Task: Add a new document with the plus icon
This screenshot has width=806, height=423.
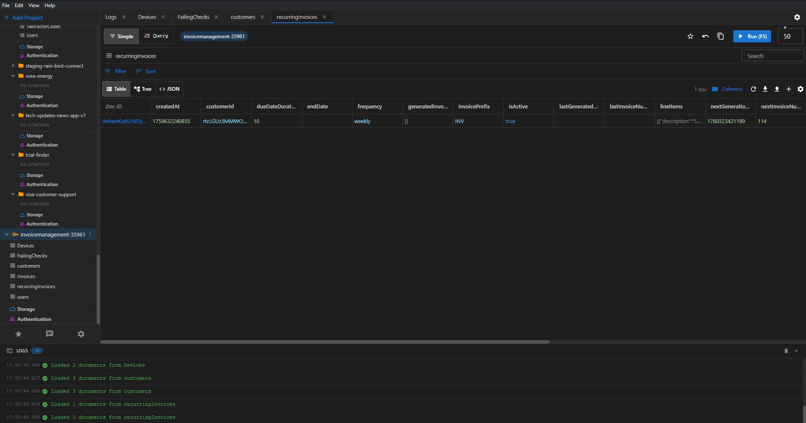Action: 789,89
